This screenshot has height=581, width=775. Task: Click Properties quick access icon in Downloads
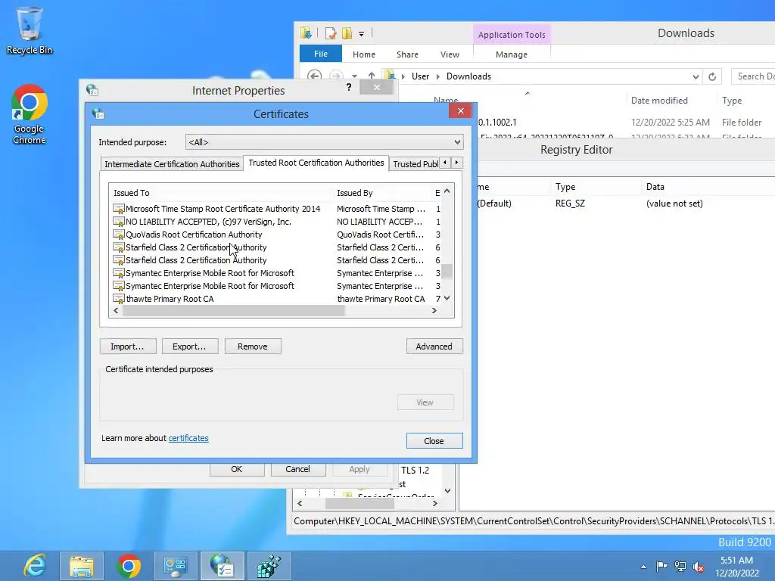coord(331,33)
